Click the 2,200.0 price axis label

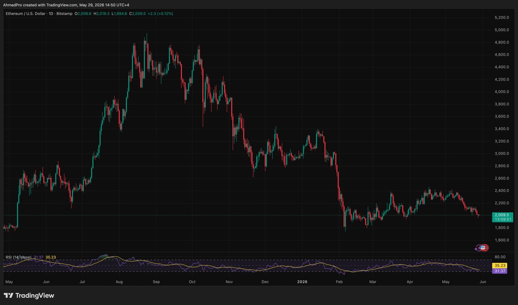tap(501, 203)
